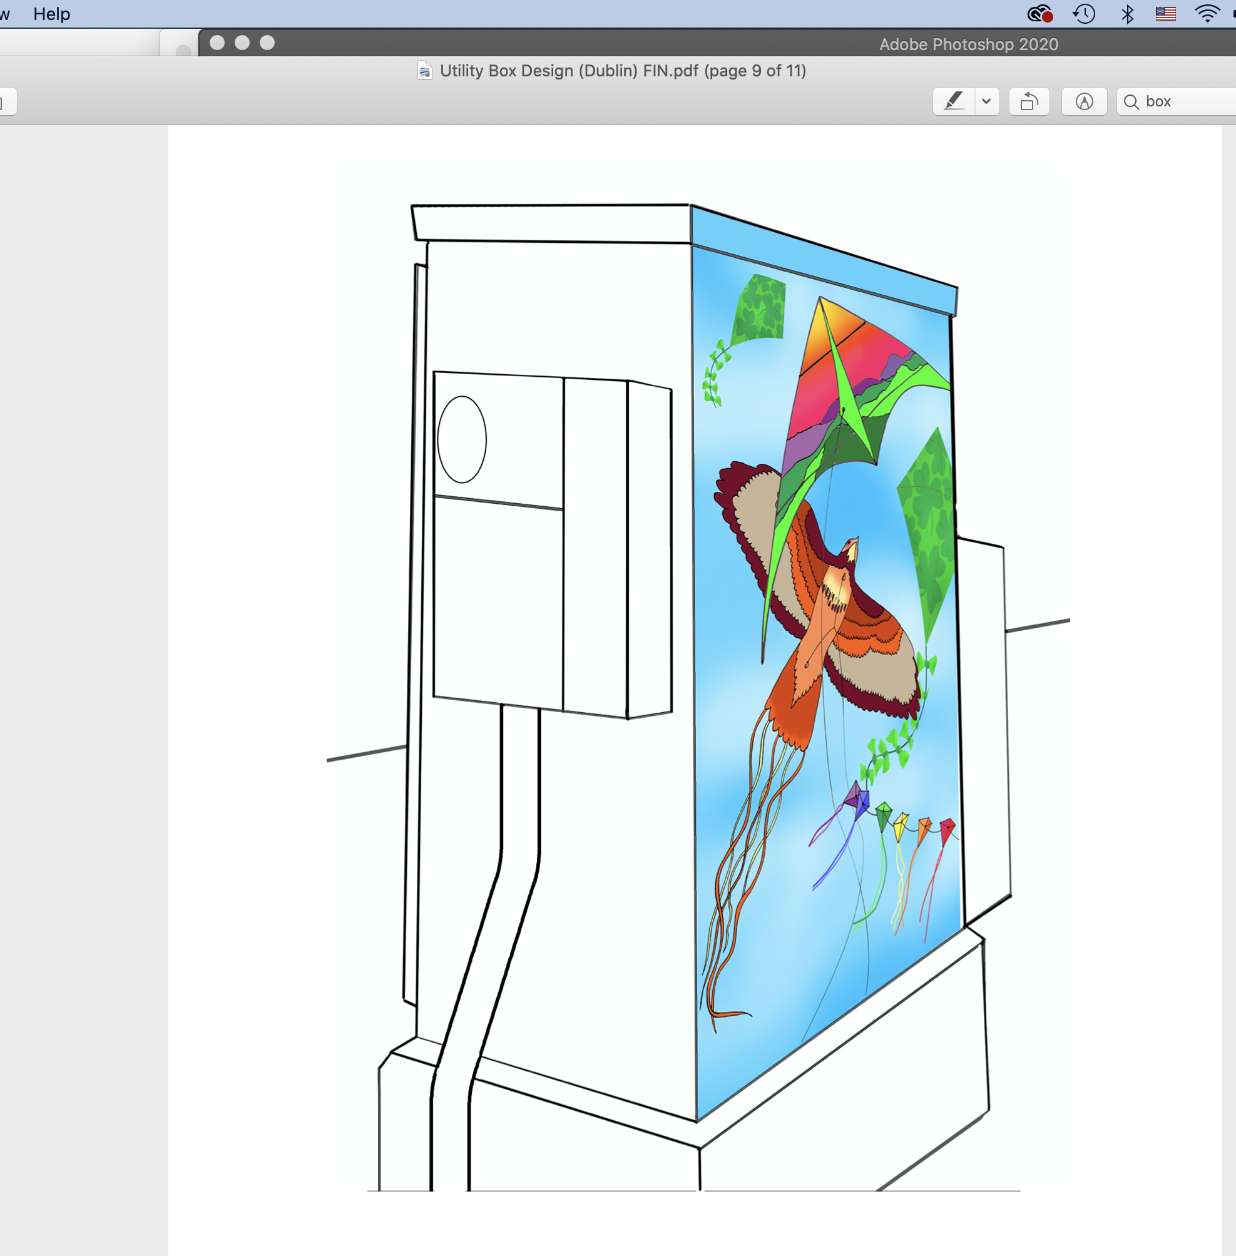Switch to the Adobe Photoshop 2020 window
Screen dimensions: 1236x1256
[968, 44]
